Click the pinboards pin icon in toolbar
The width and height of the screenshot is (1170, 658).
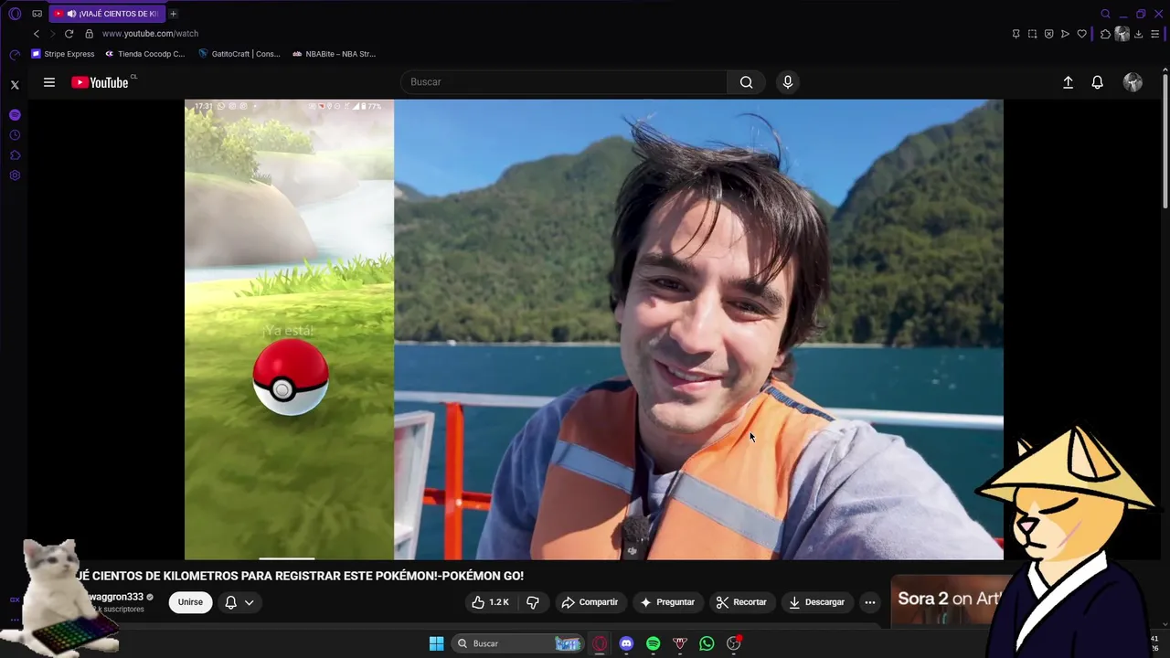click(1016, 34)
